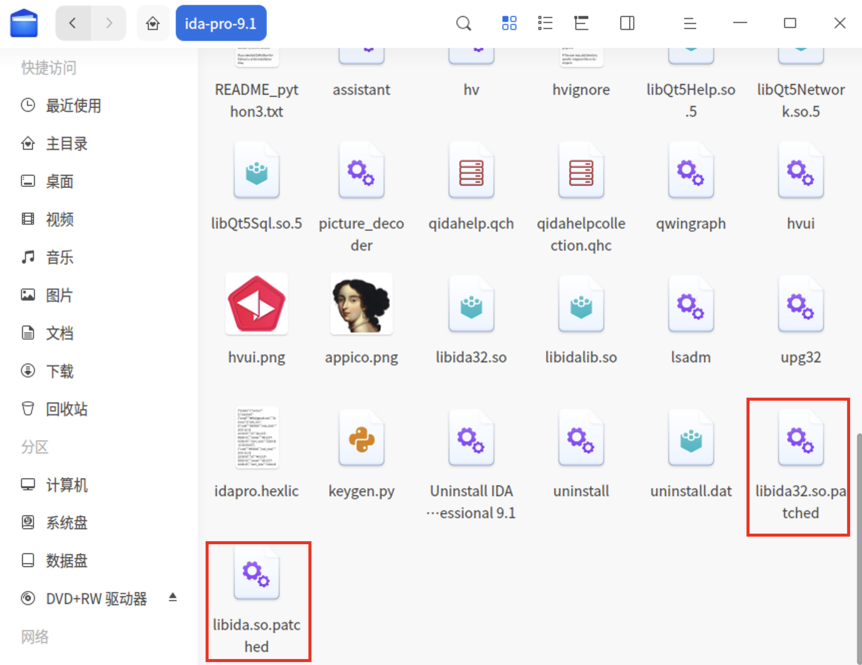Click the ida-pro-9.1 path breadcrumb
The height and width of the screenshot is (665, 862).
pyautogui.click(x=221, y=23)
